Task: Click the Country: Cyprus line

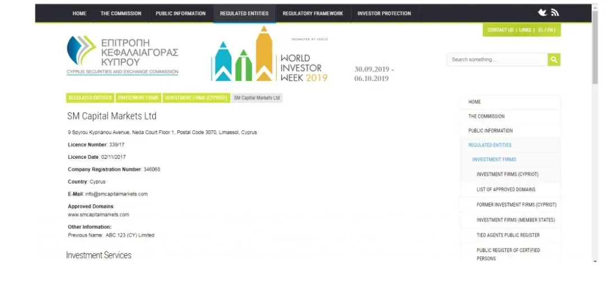Action: [87, 182]
